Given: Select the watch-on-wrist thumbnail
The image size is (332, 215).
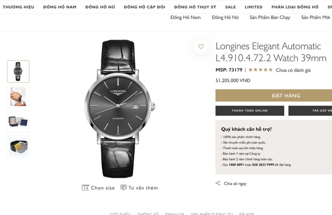Looking at the screenshot, I should click(x=18, y=96).
